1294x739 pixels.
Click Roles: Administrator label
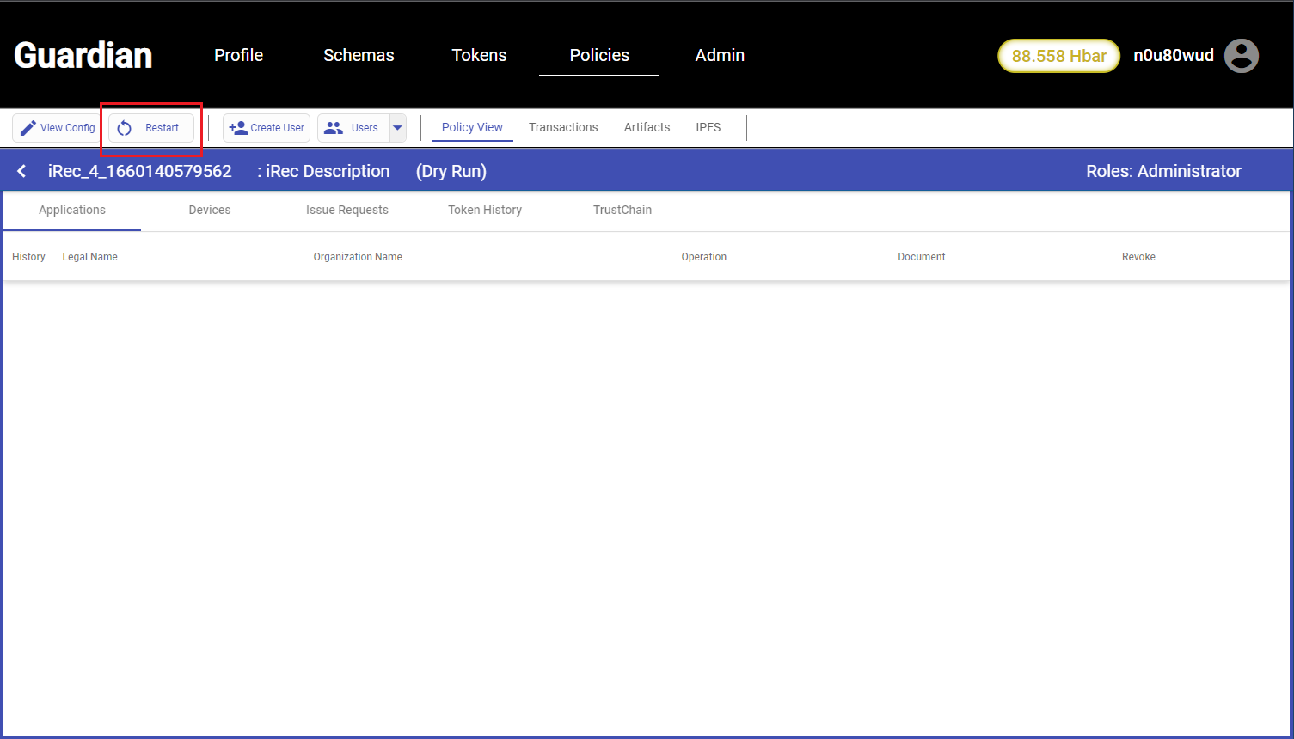tap(1163, 171)
